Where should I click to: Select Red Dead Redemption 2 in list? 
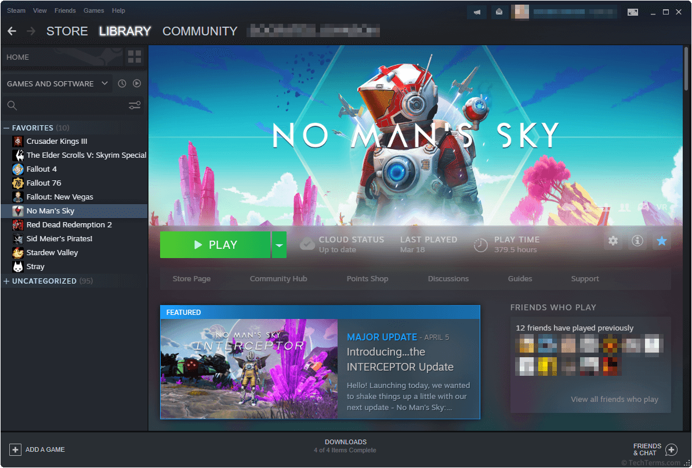[x=74, y=225]
